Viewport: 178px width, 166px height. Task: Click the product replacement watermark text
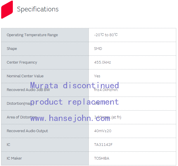tap(75, 102)
